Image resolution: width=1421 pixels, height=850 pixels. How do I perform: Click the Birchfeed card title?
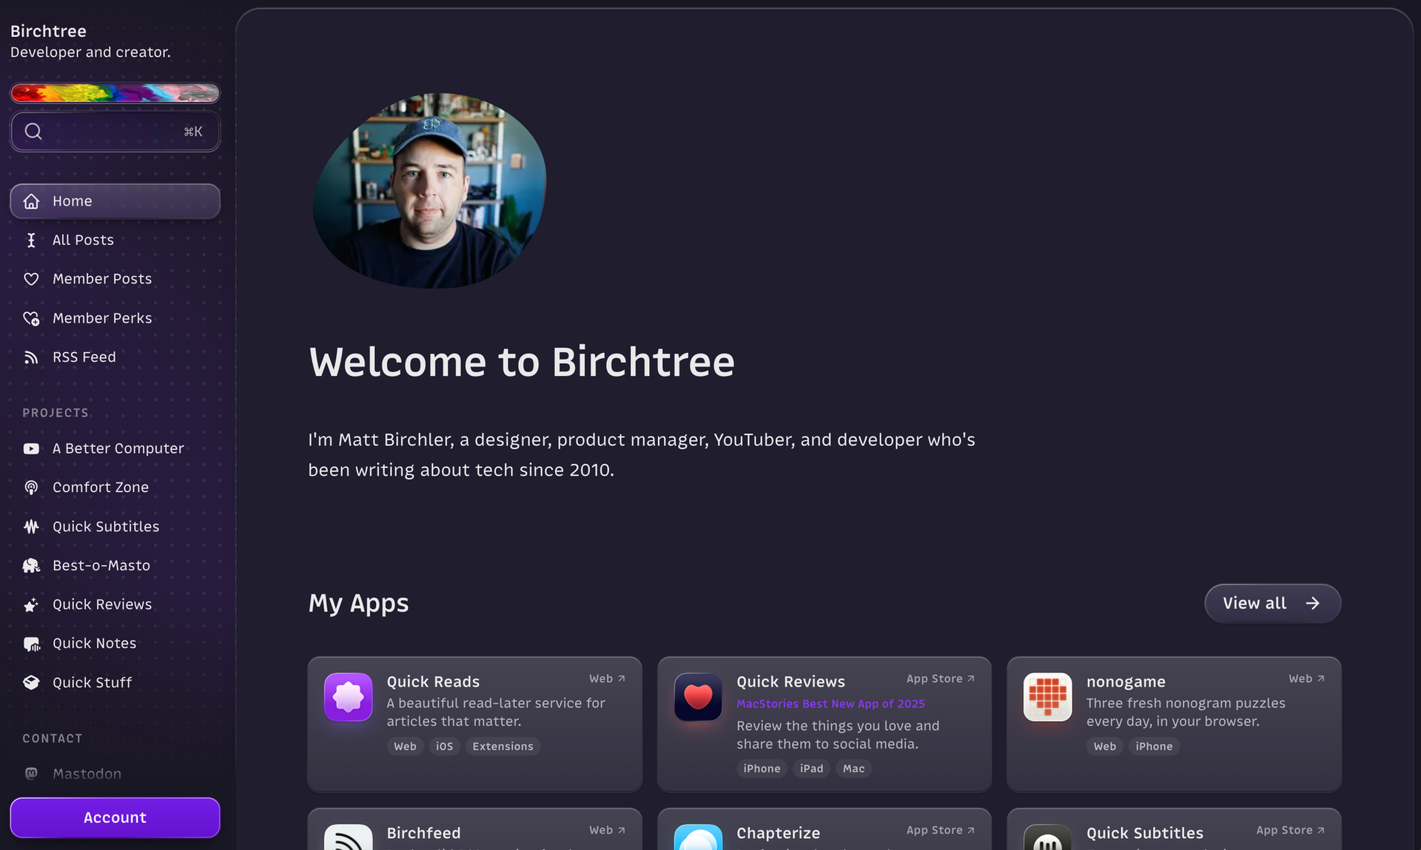pyautogui.click(x=423, y=833)
